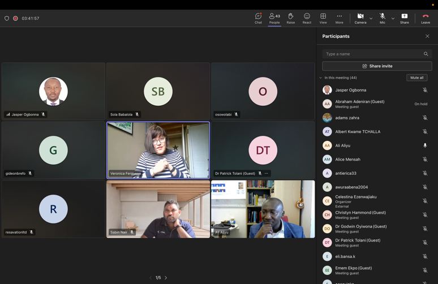Click the gideonbrefo G tile
This screenshot has width=438, height=284.
53,150
